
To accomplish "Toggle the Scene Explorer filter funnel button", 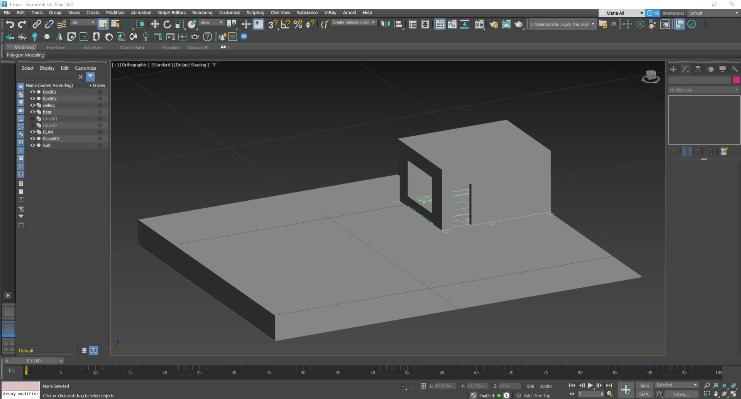I will point(91,77).
